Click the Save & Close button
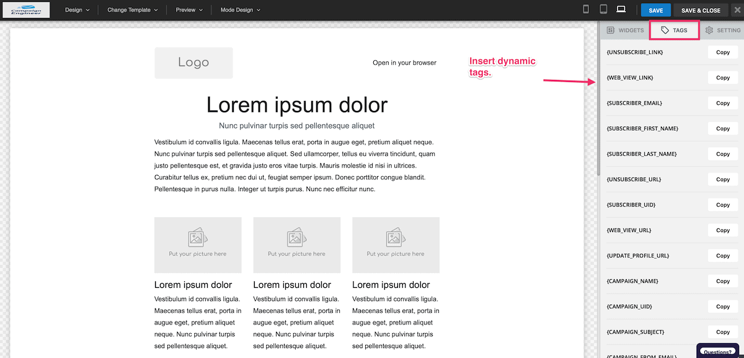The width and height of the screenshot is (744, 358). (x=701, y=10)
